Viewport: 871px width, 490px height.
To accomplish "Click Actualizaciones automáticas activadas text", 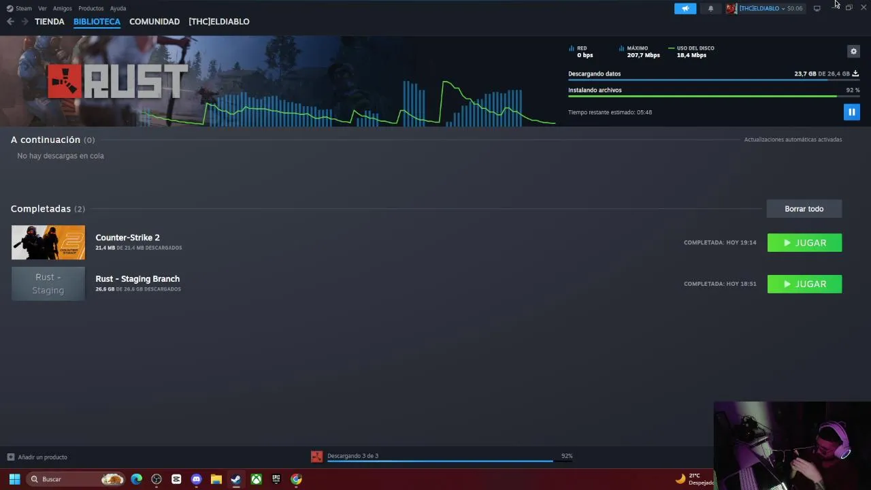I will [793, 140].
